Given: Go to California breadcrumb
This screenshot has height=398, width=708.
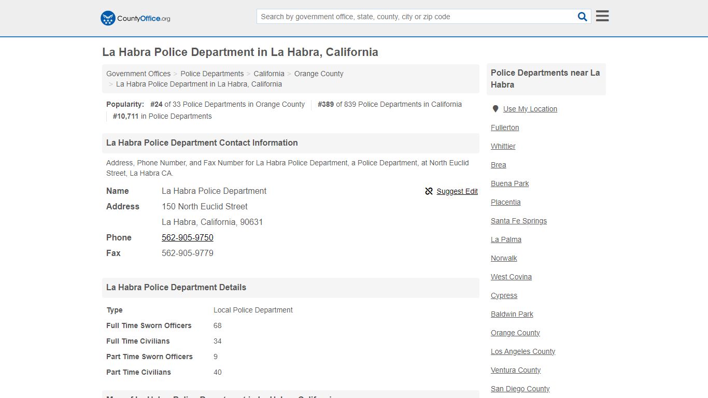Looking at the screenshot, I should click(269, 74).
